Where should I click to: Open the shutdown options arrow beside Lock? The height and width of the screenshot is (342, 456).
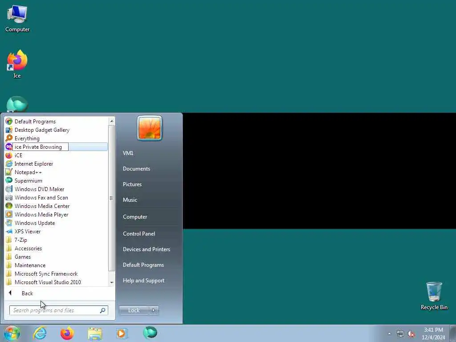coord(154,310)
